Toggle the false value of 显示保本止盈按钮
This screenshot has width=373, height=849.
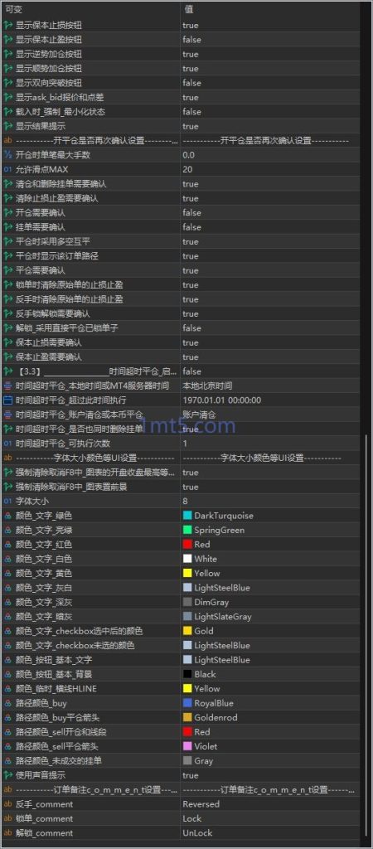(191, 40)
